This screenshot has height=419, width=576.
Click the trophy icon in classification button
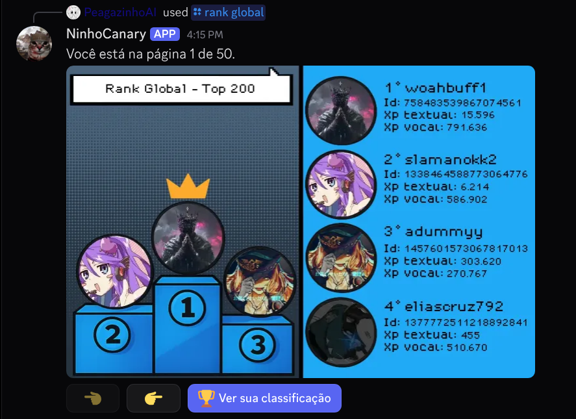pyautogui.click(x=206, y=398)
